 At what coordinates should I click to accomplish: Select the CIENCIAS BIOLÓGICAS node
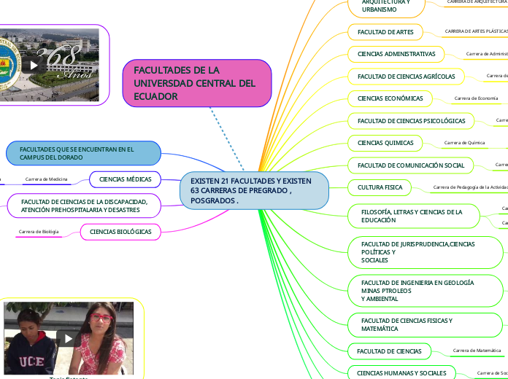[120, 232]
